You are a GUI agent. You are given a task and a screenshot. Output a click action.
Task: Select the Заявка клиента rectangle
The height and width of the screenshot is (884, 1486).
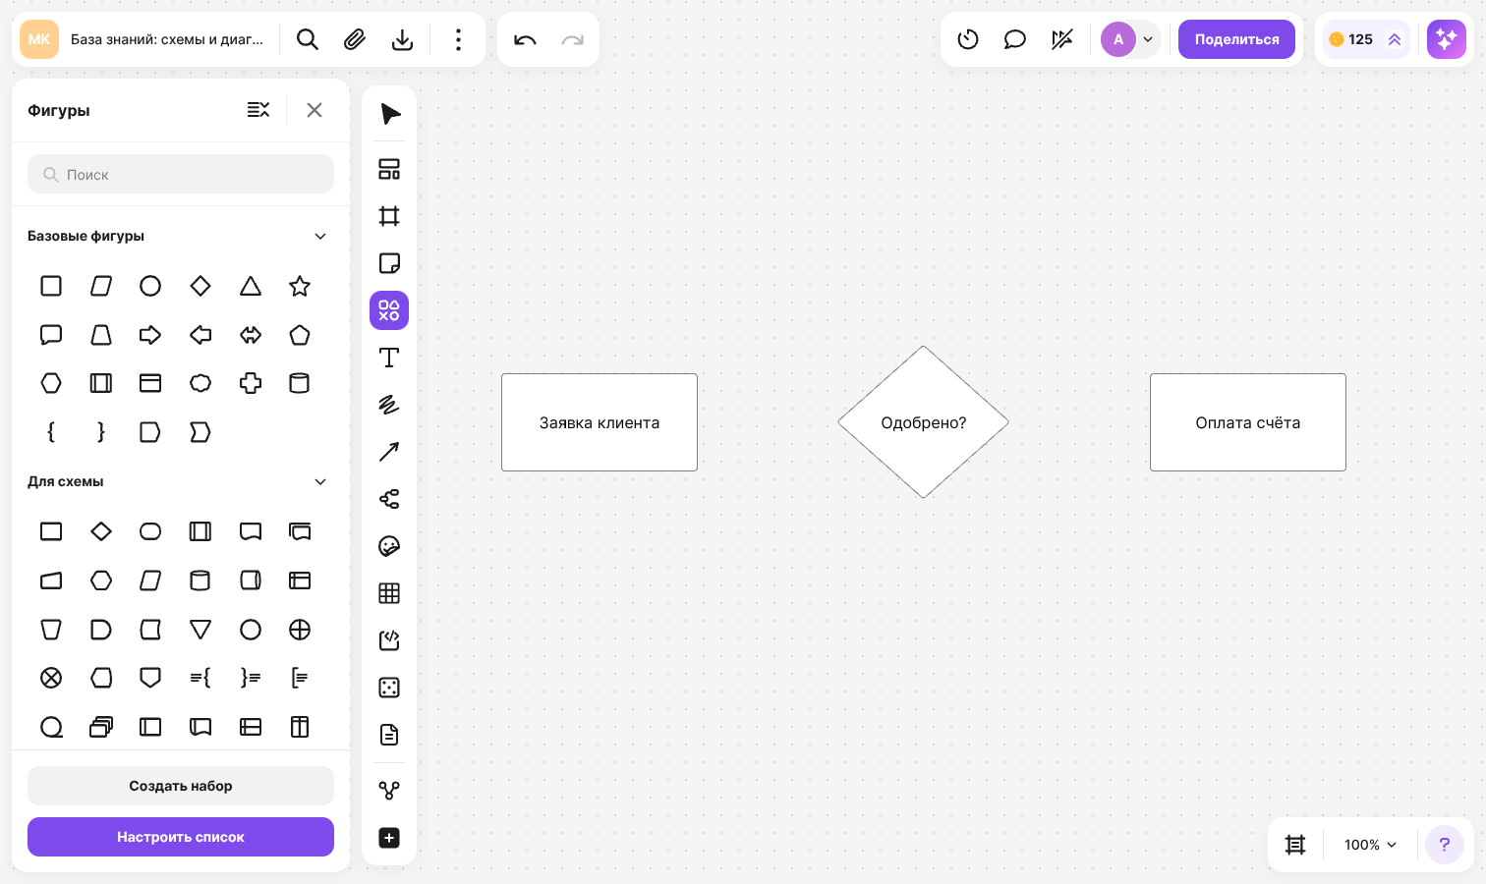[600, 422]
